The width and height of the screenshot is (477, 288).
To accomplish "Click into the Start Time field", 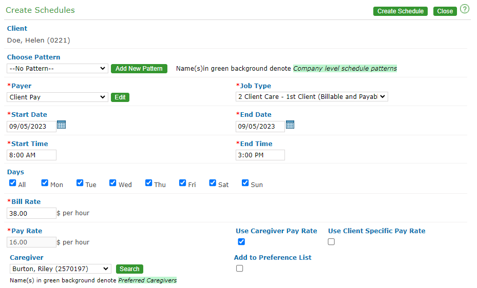I will 32,155.
